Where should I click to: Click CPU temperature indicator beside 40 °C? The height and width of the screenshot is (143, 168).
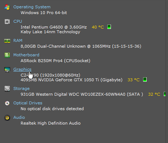coord(109,27)
